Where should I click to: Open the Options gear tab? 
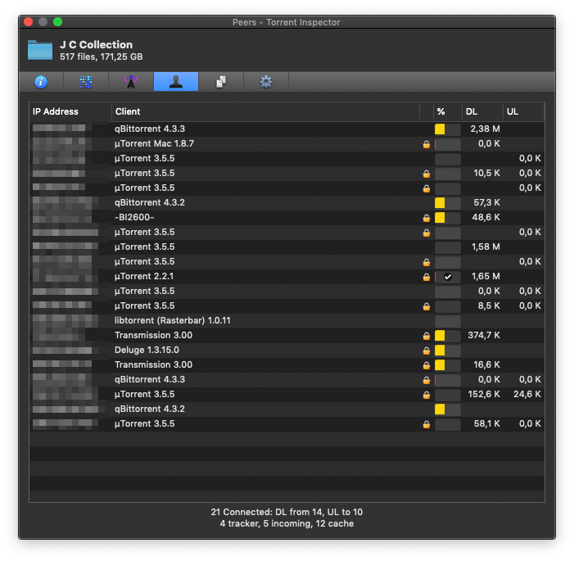point(266,82)
